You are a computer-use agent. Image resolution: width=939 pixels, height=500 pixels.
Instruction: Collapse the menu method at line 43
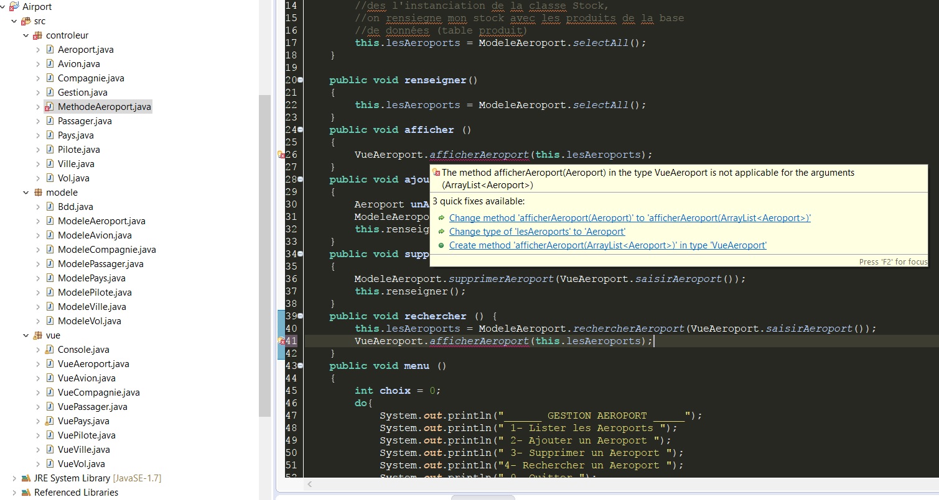[x=301, y=366]
